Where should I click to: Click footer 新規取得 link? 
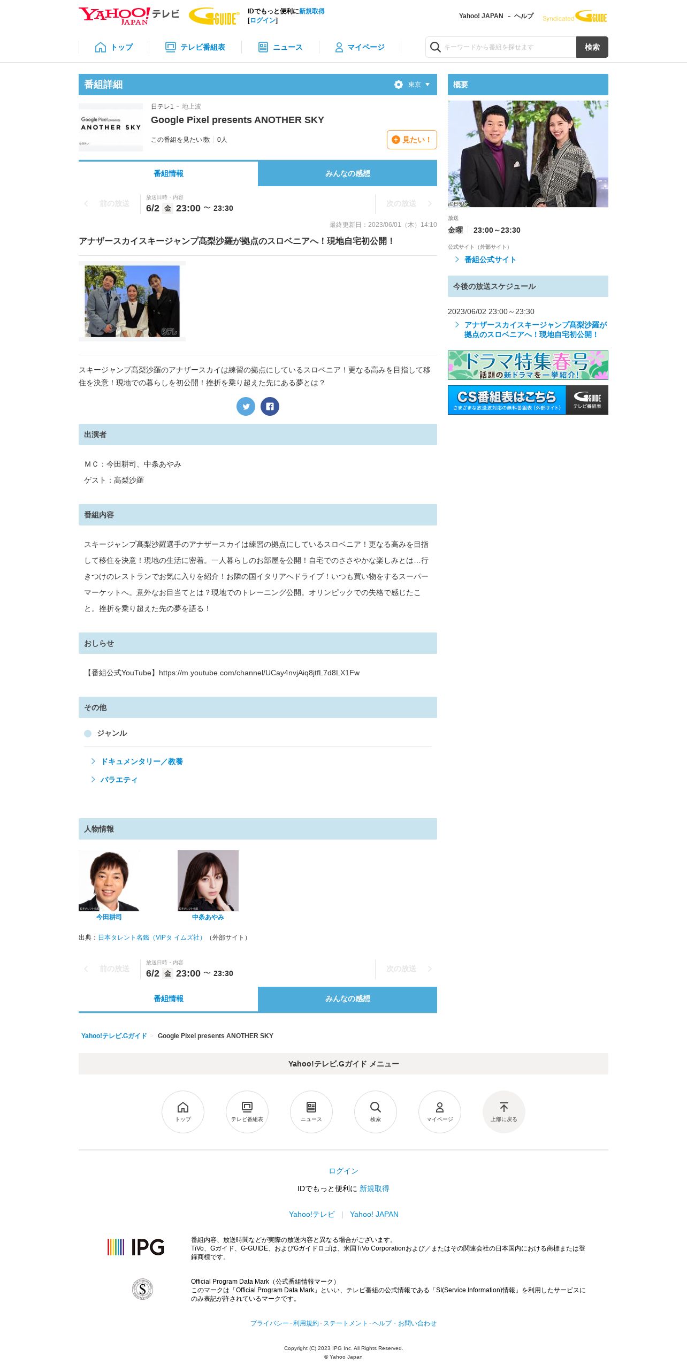[375, 1188]
